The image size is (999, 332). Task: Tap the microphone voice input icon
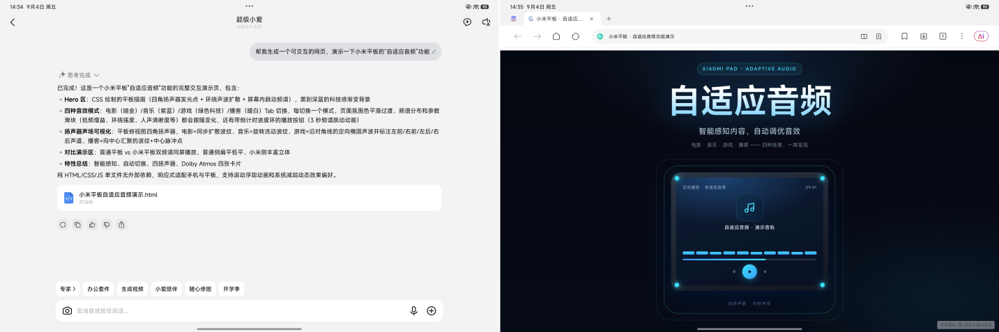414,311
